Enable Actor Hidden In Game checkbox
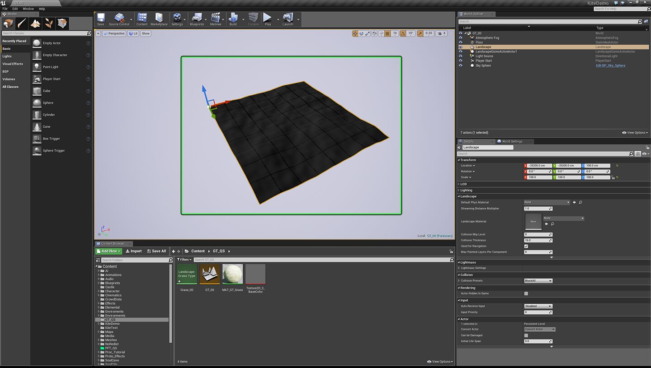The image size is (651, 368). [x=526, y=293]
